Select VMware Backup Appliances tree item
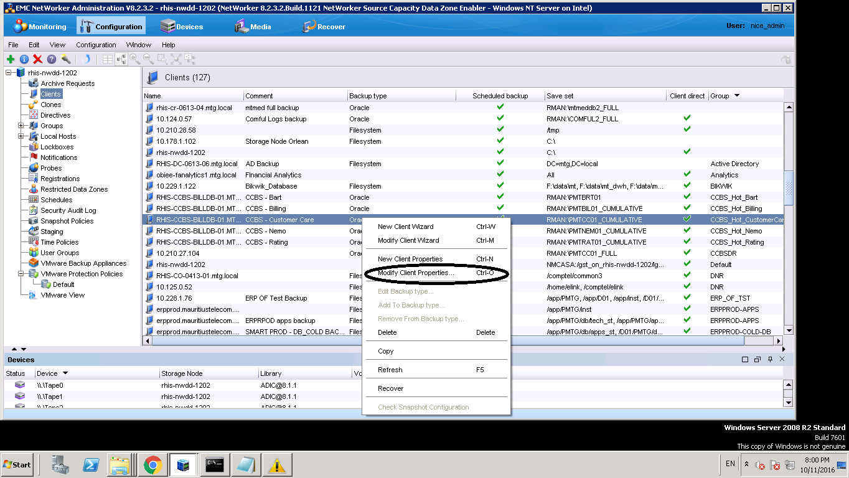 click(83, 263)
